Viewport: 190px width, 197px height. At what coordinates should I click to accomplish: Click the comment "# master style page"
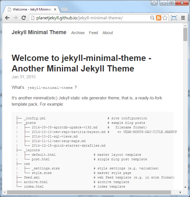(x=112, y=173)
